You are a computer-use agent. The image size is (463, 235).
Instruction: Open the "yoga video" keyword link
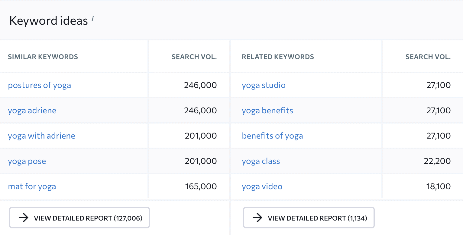click(x=262, y=186)
